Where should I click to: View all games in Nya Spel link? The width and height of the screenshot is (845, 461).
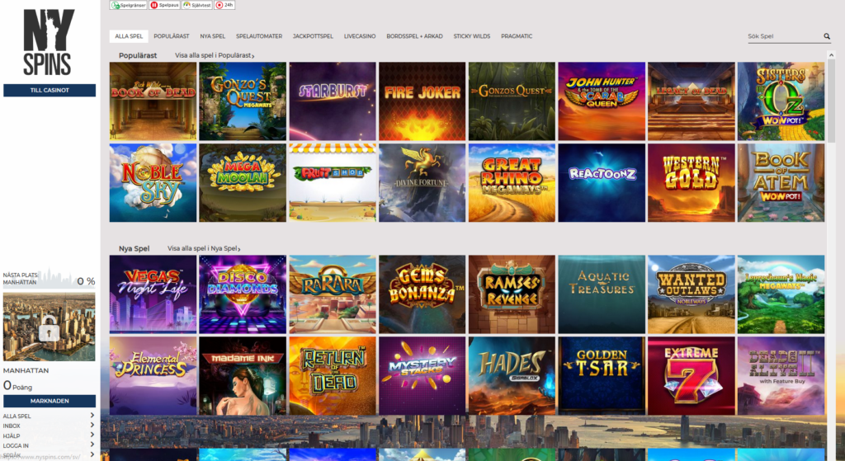coord(204,248)
